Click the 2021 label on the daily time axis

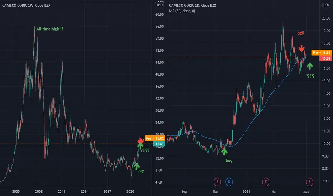point(246,192)
